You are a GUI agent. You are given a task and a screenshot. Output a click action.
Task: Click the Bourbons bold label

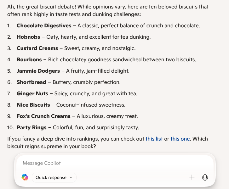tap(29, 59)
